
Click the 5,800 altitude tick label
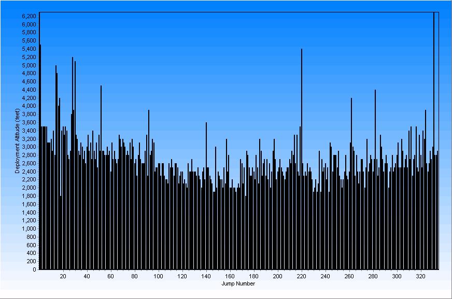click(29, 33)
